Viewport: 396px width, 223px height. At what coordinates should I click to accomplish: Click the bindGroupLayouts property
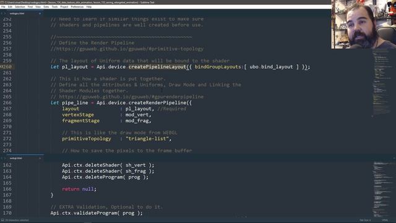tap(218, 67)
